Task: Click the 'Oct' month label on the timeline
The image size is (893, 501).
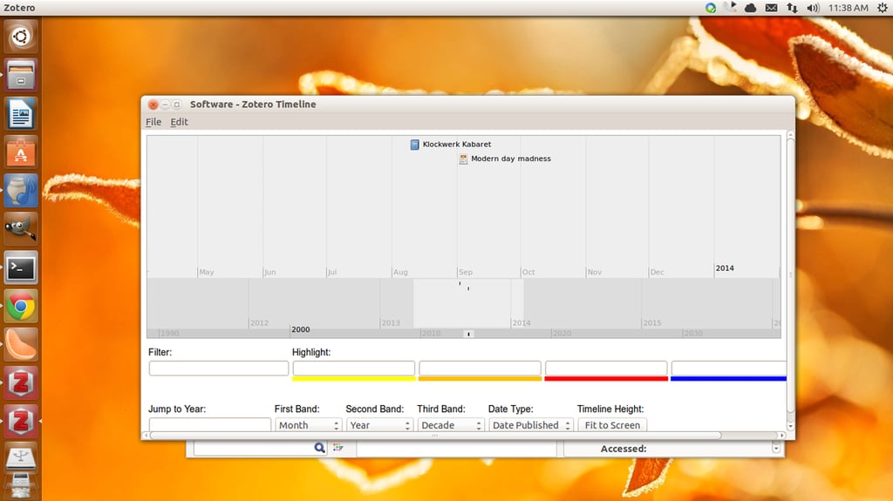Action: [528, 272]
